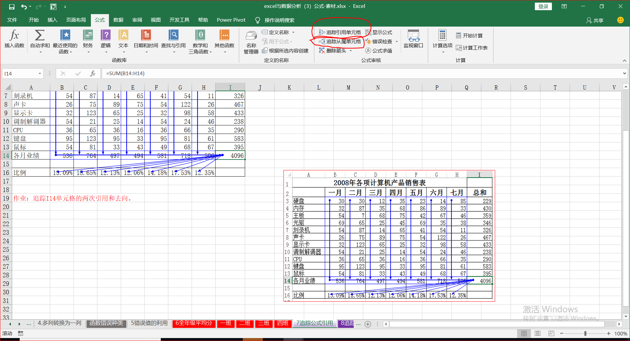Undo the last action

point(24,7)
